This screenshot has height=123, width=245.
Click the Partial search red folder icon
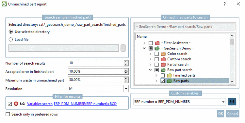(x=163, y=65)
